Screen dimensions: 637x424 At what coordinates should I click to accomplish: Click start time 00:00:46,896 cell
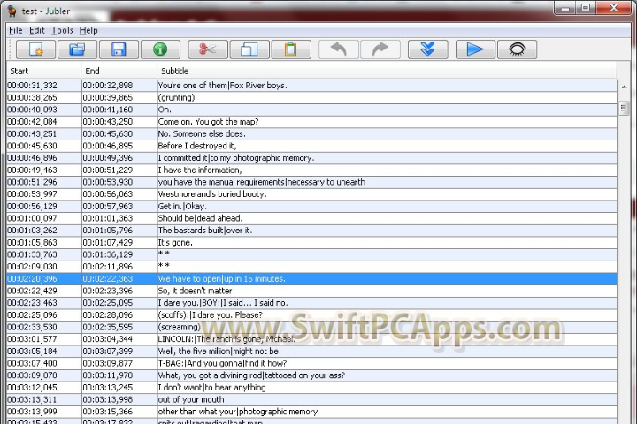point(44,158)
